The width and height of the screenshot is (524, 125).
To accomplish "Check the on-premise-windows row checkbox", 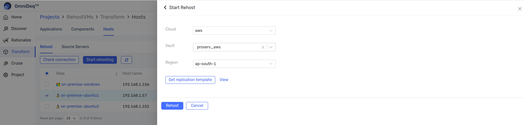I will tap(47, 84).
